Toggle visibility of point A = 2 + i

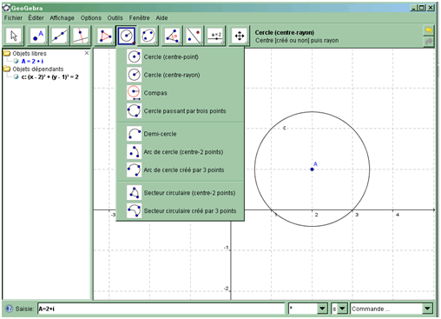click(16, 61)
